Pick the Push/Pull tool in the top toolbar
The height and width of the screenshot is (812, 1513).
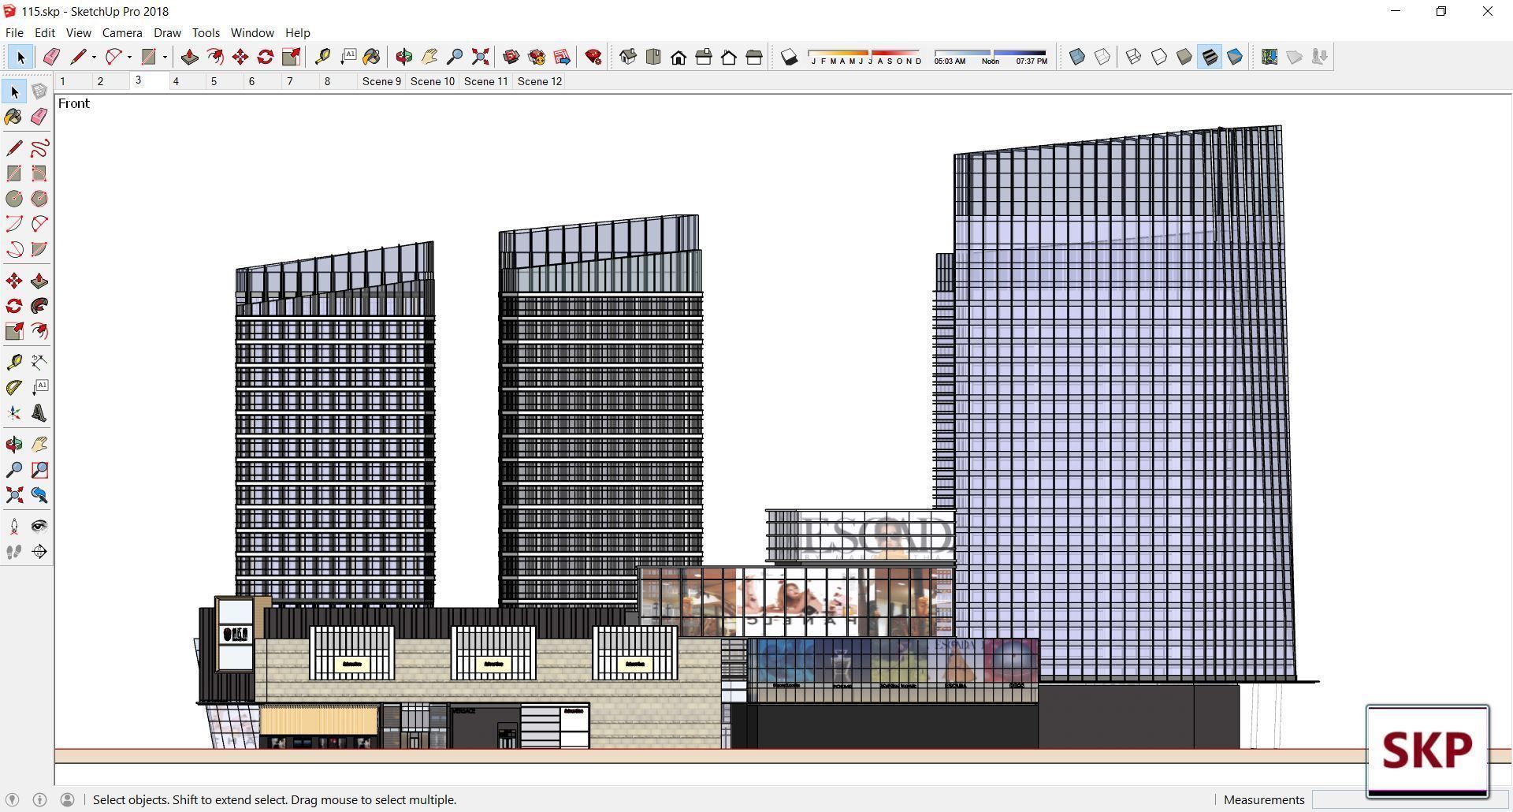click(x=189, y=57)
